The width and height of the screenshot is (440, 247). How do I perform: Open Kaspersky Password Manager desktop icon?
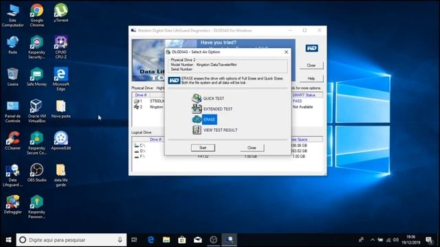pos(36,207)
